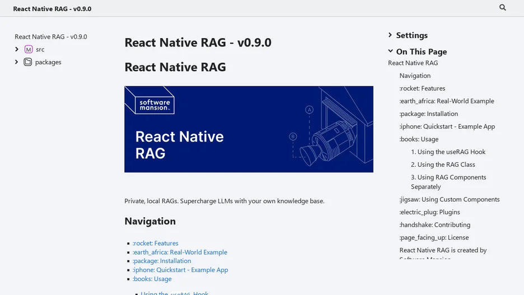Open the packages tree item

pos(48,62)
